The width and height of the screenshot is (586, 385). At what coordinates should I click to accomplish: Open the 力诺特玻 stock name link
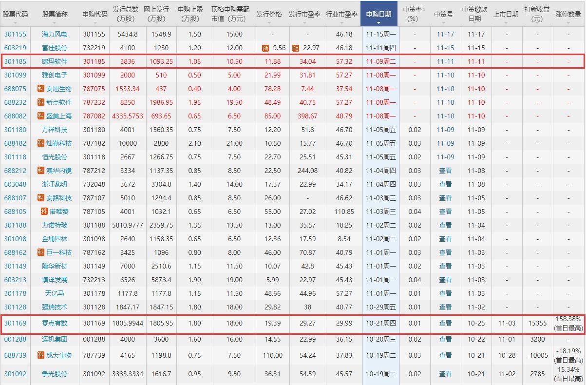[x=55, y=225]
